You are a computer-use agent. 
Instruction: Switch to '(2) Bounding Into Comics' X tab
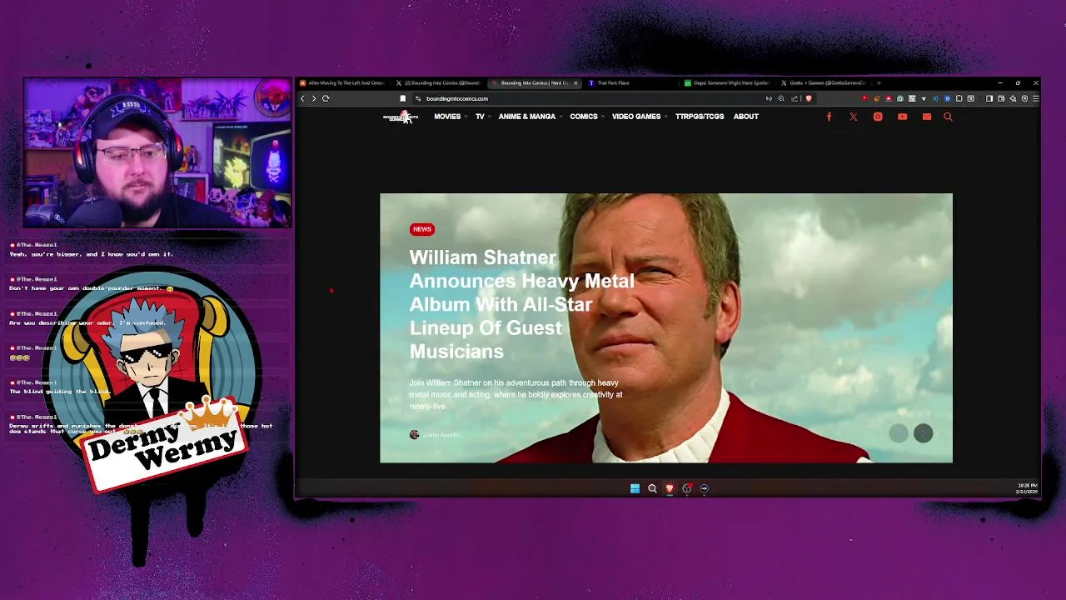[x=439, y=82]
